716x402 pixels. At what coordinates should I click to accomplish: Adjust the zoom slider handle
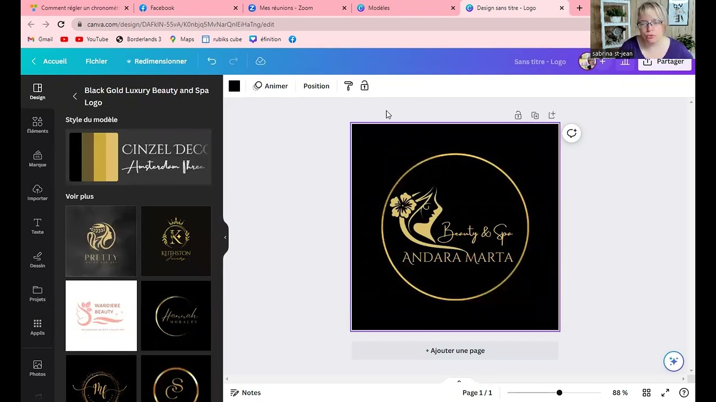[559, 393]
